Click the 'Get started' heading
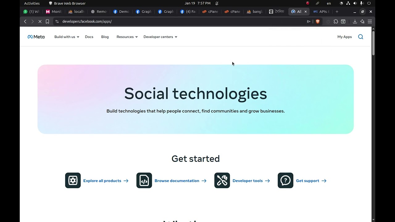 coord(196,158)
